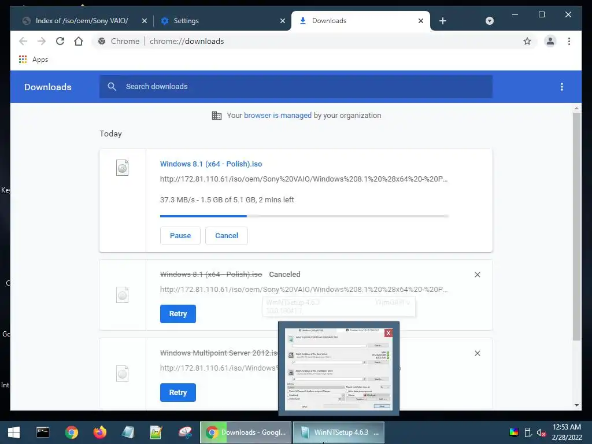The height and width of the screenshot is (444, 592).
Task: Retry the canceled Windows 8.1 download
Action: [x=178, y=314]
